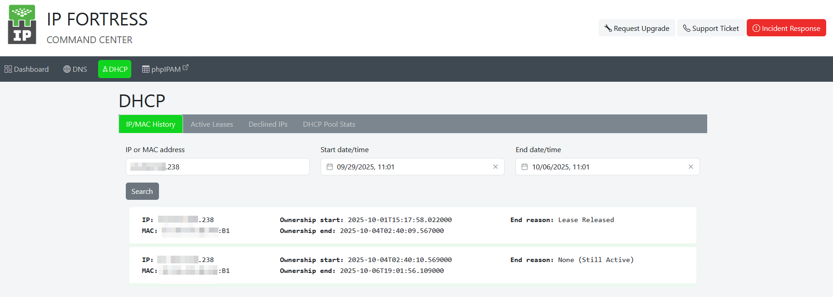This screenshot has width=833, height=297.
Task: Clear the Start date/time field
Action: pyautogui.click(x=496, y=167)
